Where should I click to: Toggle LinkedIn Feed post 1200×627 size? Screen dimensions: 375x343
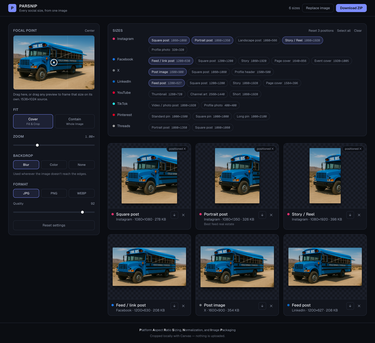click(167, 83)
